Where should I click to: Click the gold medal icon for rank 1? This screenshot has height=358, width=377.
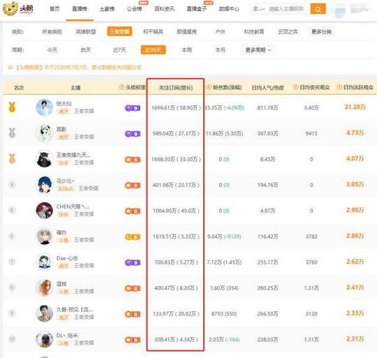pyautogui.click(x=12, y=107)
